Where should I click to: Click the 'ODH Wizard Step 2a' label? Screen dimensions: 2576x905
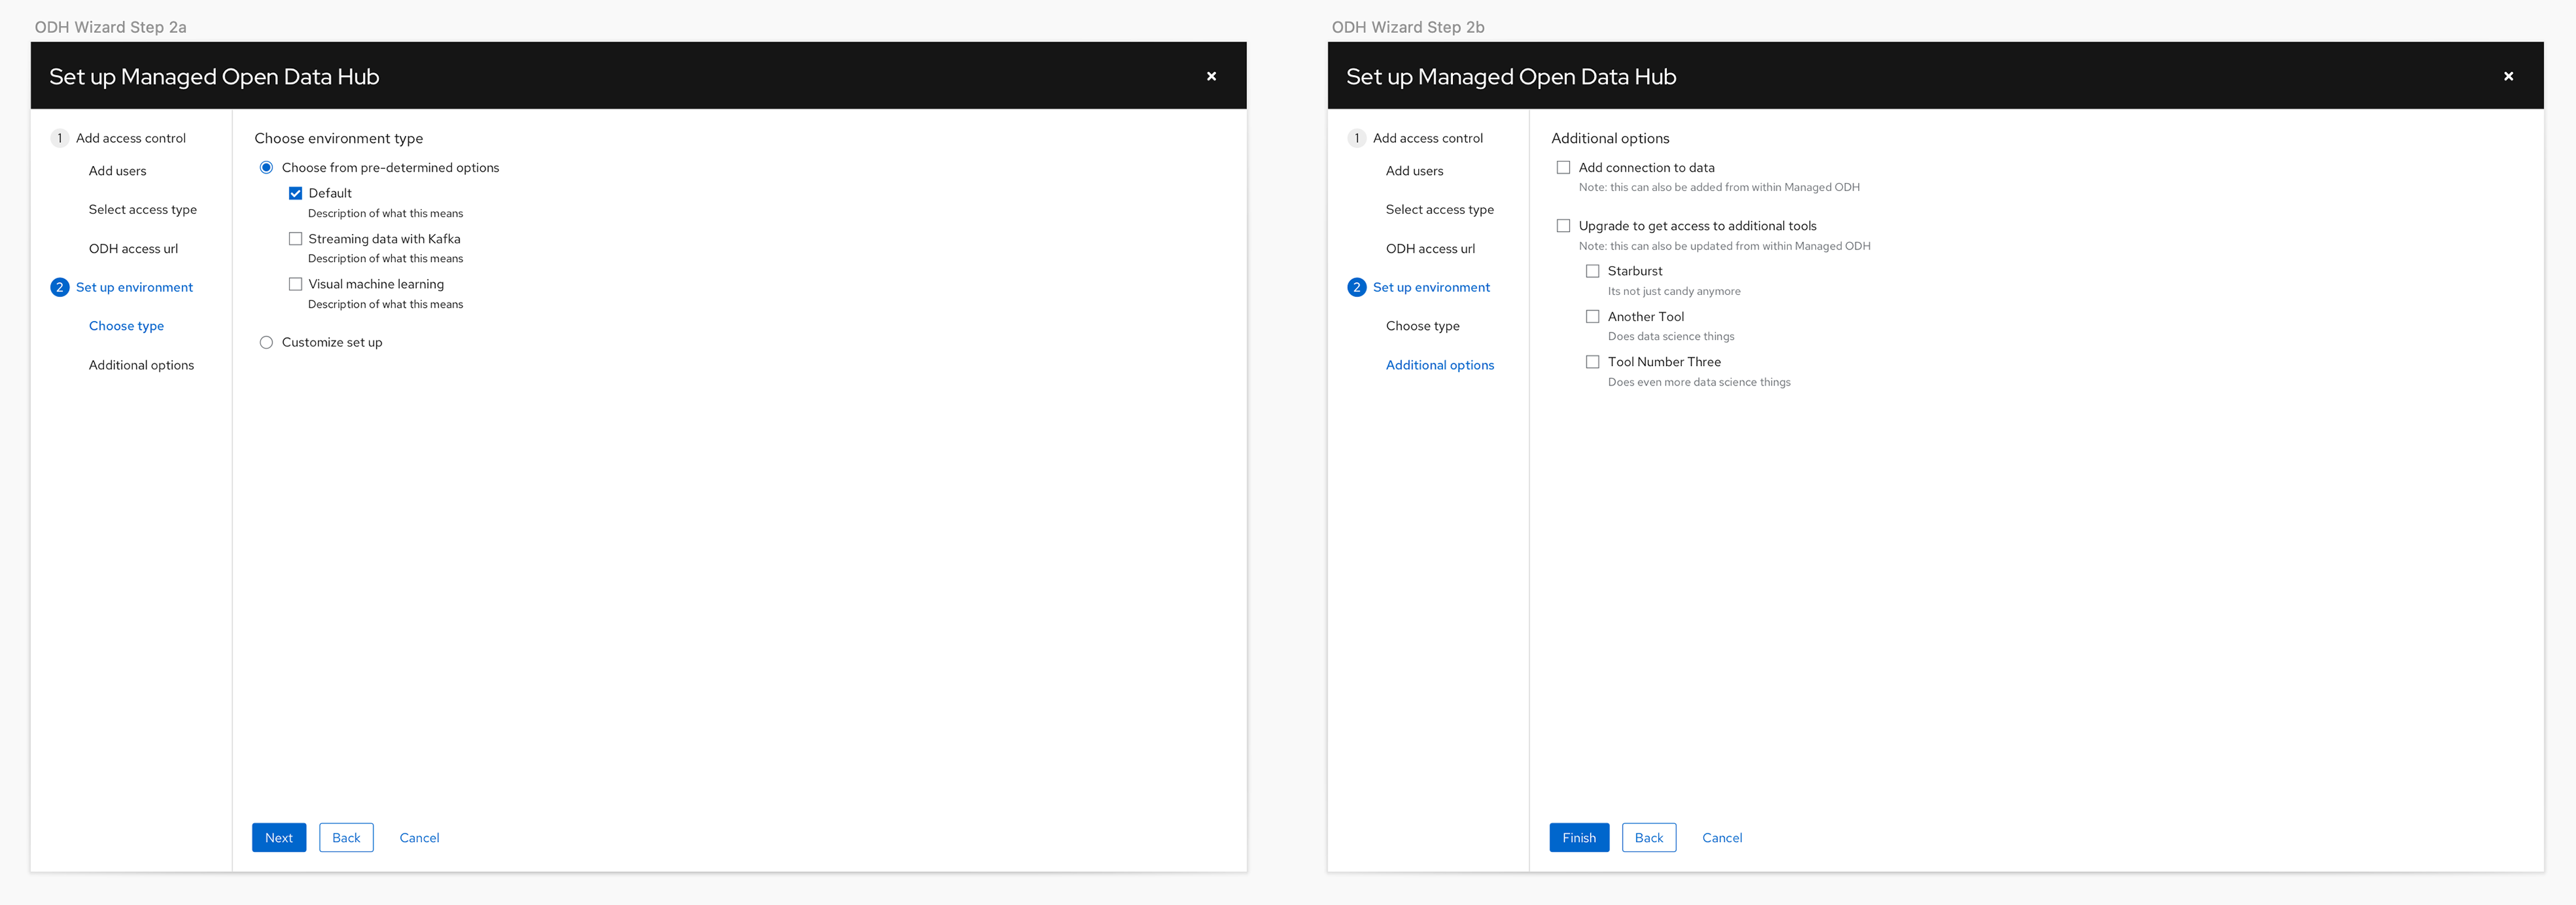[x=110, y=27]
